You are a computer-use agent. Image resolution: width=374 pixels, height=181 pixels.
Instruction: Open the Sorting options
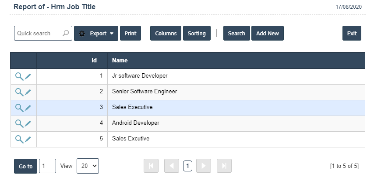pos(197,33)
